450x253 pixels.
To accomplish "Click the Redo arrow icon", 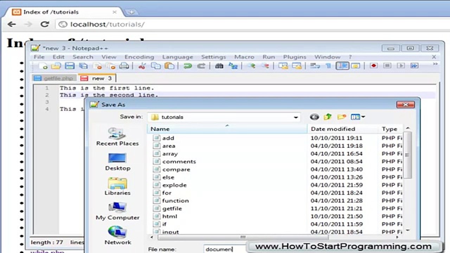I will pyautogui.click(x=201, y=66).
